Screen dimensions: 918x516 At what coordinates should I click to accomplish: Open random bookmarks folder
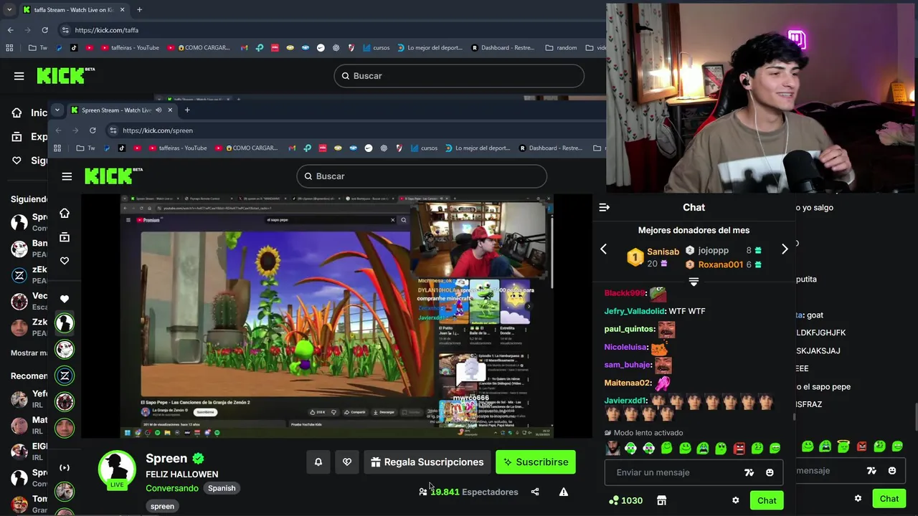[x=561, y=48]
